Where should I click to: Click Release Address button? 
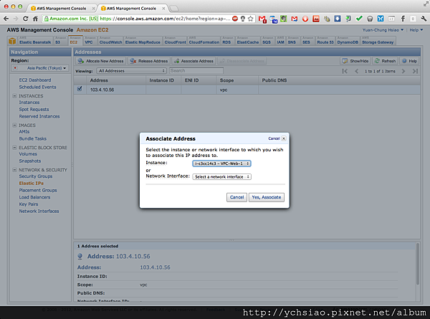click(149, 61)
